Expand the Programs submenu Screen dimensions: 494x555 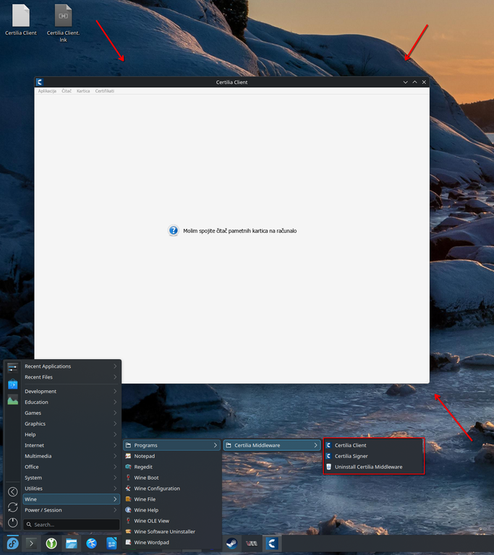click(x=172, y=445)
